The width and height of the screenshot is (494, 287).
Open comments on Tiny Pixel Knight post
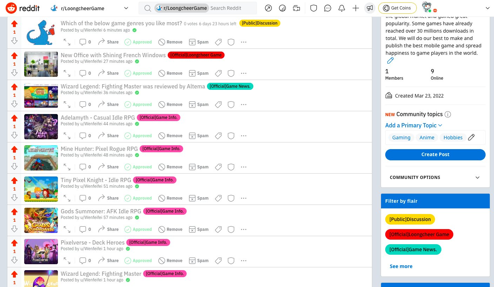tap(85, 198)
